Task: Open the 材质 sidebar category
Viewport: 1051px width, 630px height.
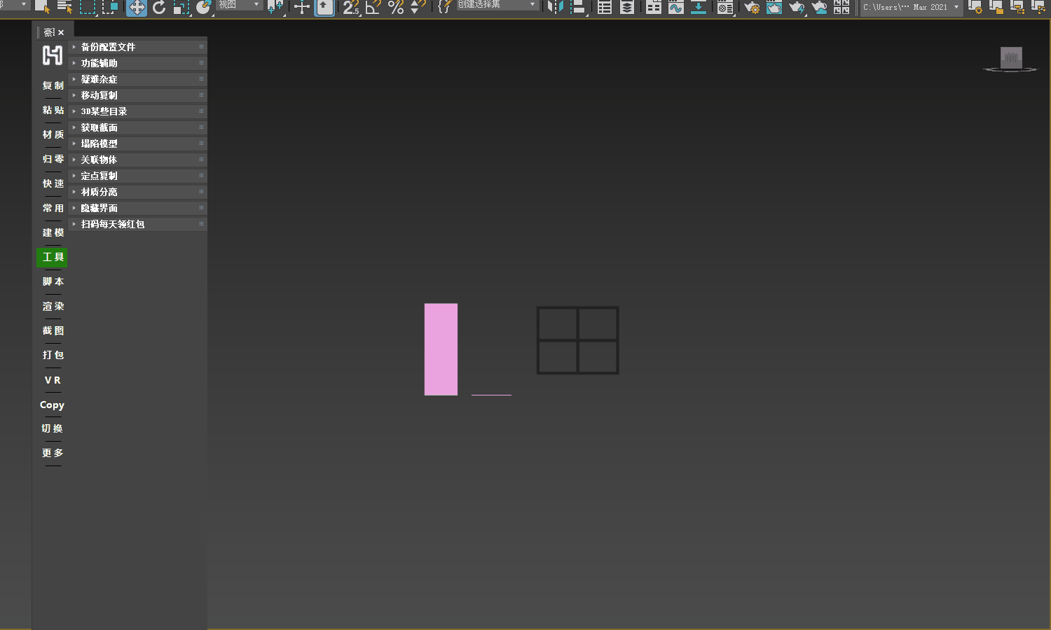Action: point(53,134)
